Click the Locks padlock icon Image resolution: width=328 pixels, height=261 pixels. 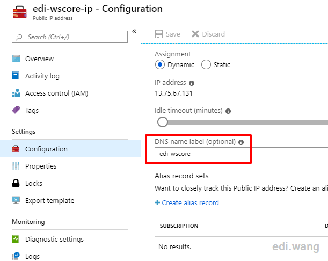coord(16,183)
